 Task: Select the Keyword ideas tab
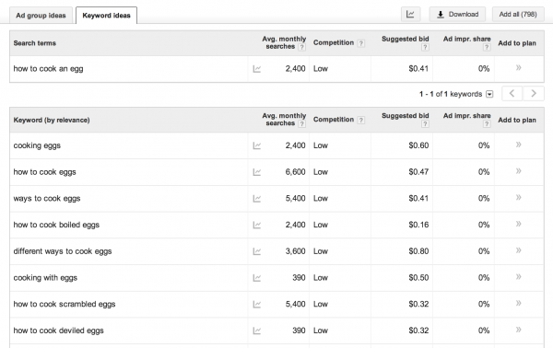[x=107, y=16]
